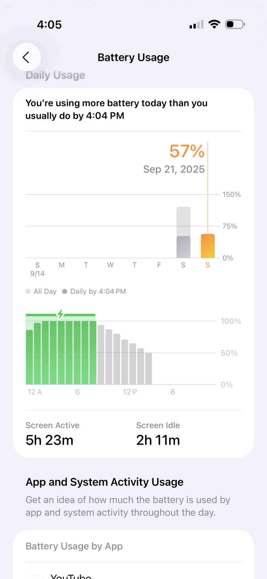Screen dimensions: 267x579
Task: Tap the Screen Idle 2h 11m value
Action: pos(158,440)
